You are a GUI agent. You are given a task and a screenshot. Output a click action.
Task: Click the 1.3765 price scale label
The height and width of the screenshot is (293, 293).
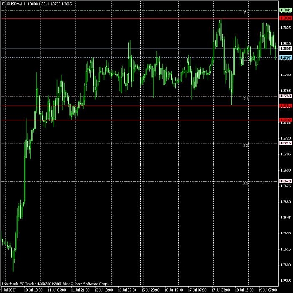click(285, 91)
